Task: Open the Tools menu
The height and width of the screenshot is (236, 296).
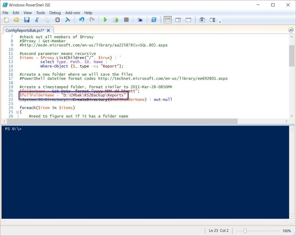Action: (40, 13)
